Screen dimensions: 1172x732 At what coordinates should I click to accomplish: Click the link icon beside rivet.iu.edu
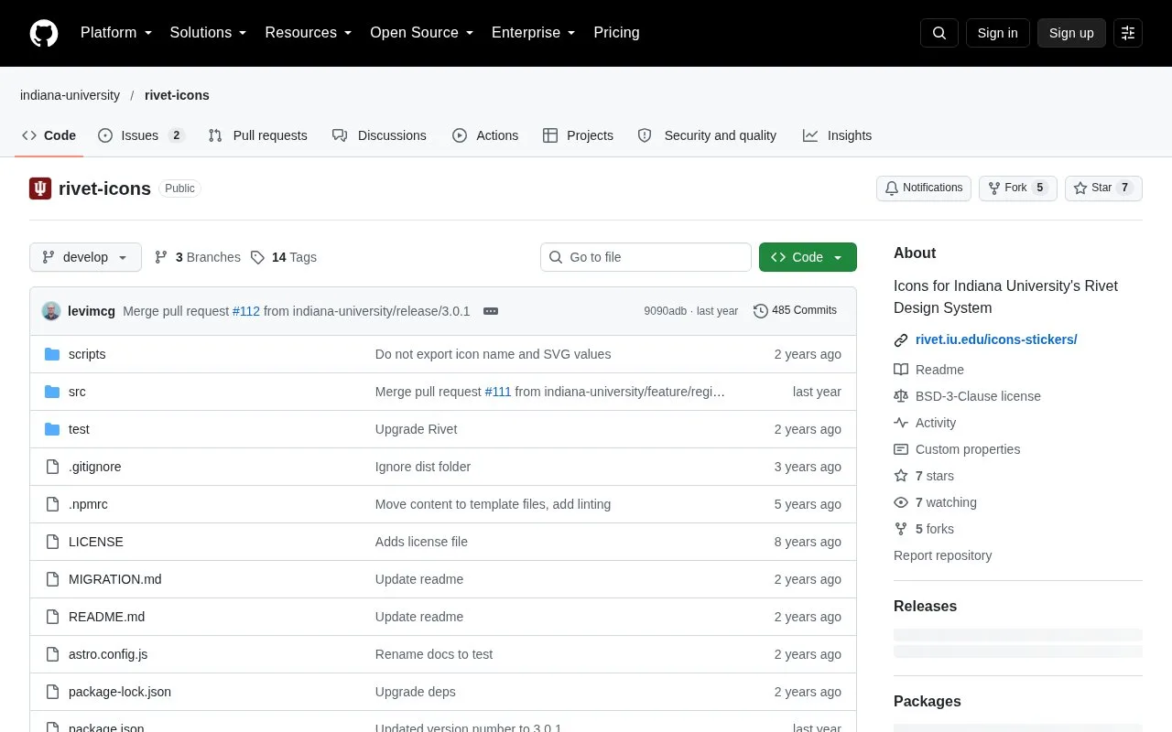click(901, 339)
